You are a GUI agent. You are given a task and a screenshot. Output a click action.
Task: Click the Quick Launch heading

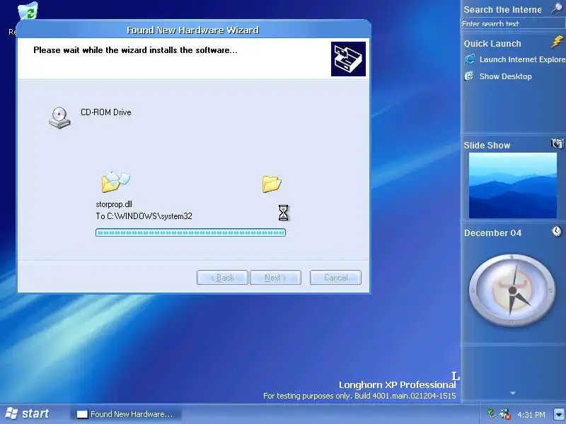click(x=492, y=44)
